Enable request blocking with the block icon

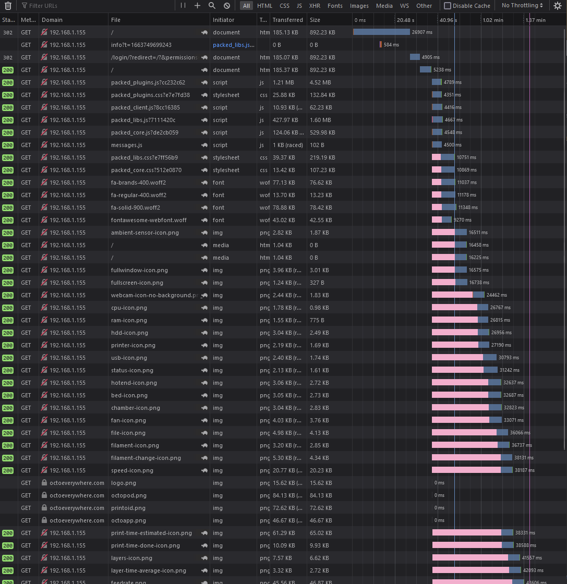pyautogui.click(x=226, y=5)
